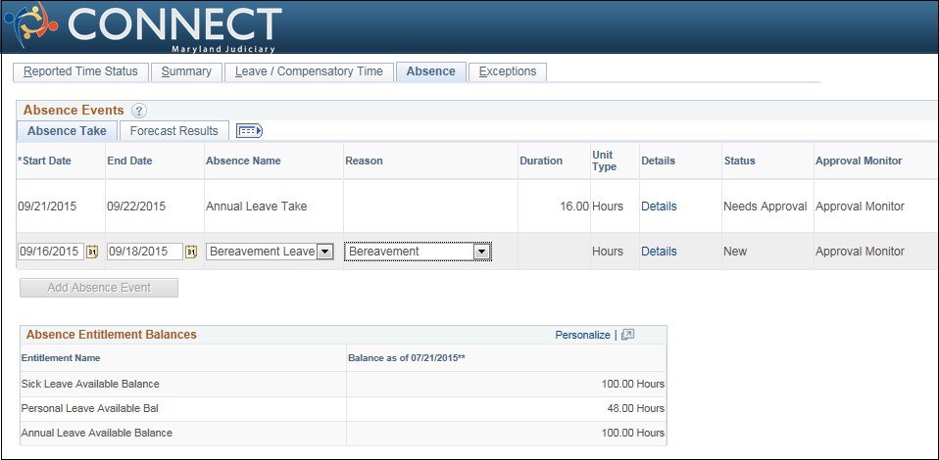The image size is (939, 460).
Task: Click the Needs Approval status text
Action: (766, 207)
